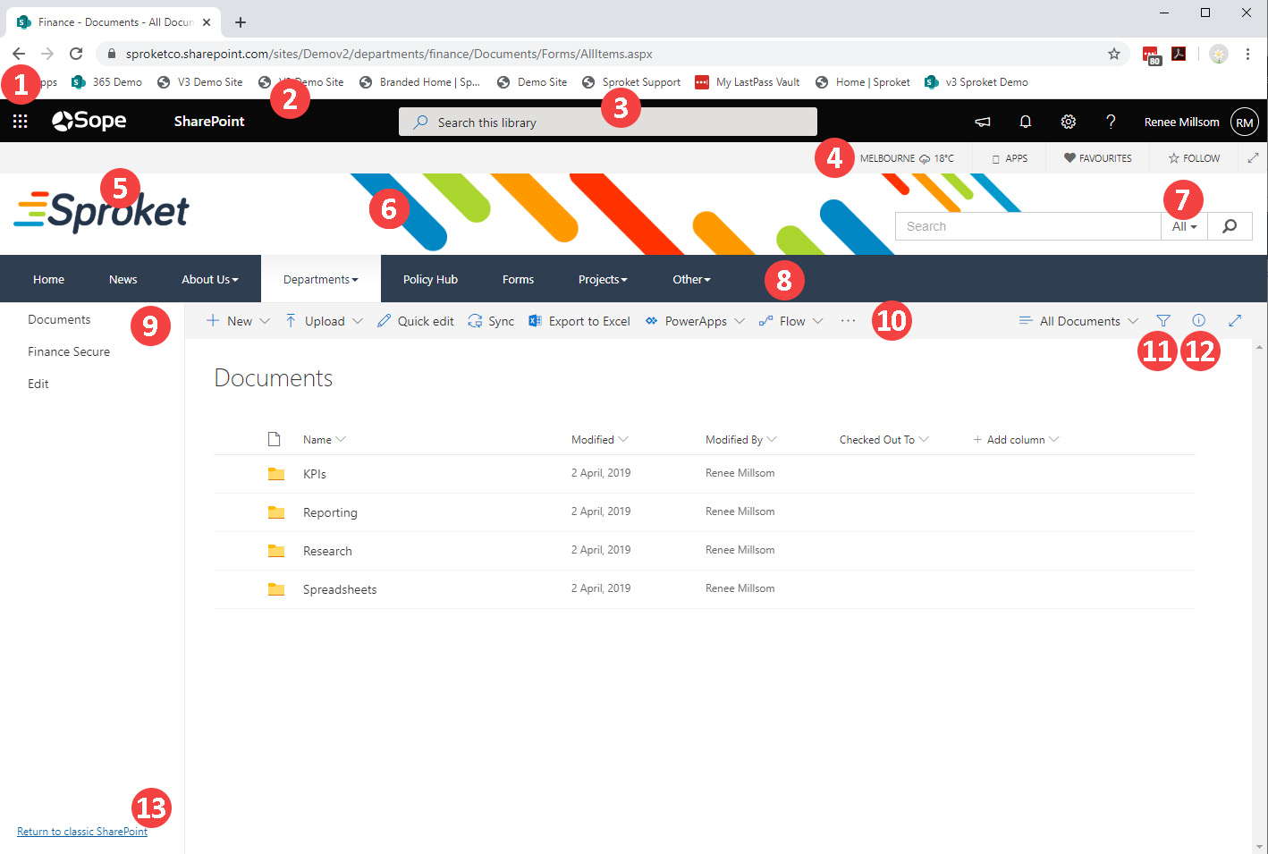
Task: Go to the Policy Hub tab
Action: click(430, 279)
